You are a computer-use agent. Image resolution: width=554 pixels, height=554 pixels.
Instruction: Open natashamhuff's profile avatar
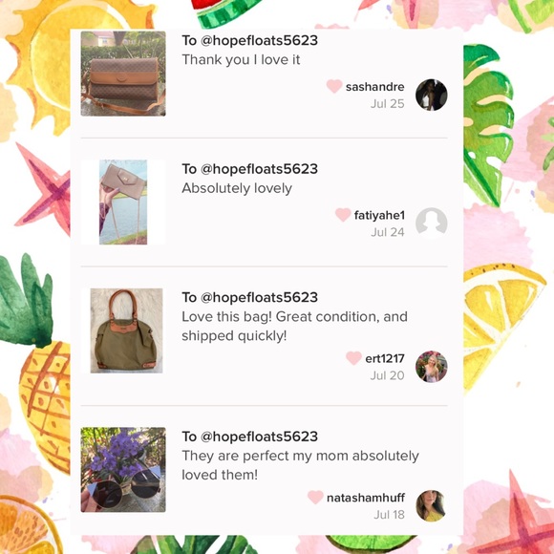pos(432,505)
